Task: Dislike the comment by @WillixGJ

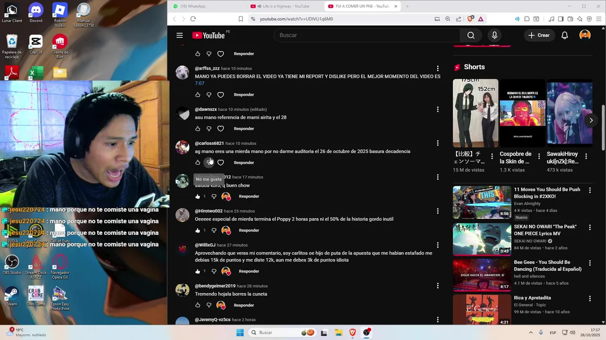Action: click(214, 271)
